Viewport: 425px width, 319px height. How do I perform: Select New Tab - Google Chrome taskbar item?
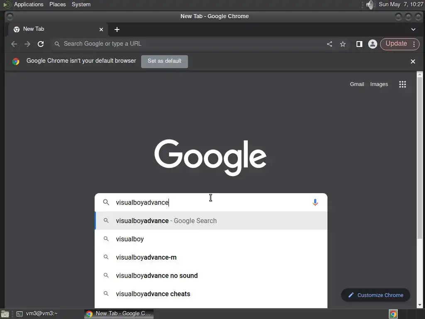(119, 314)
